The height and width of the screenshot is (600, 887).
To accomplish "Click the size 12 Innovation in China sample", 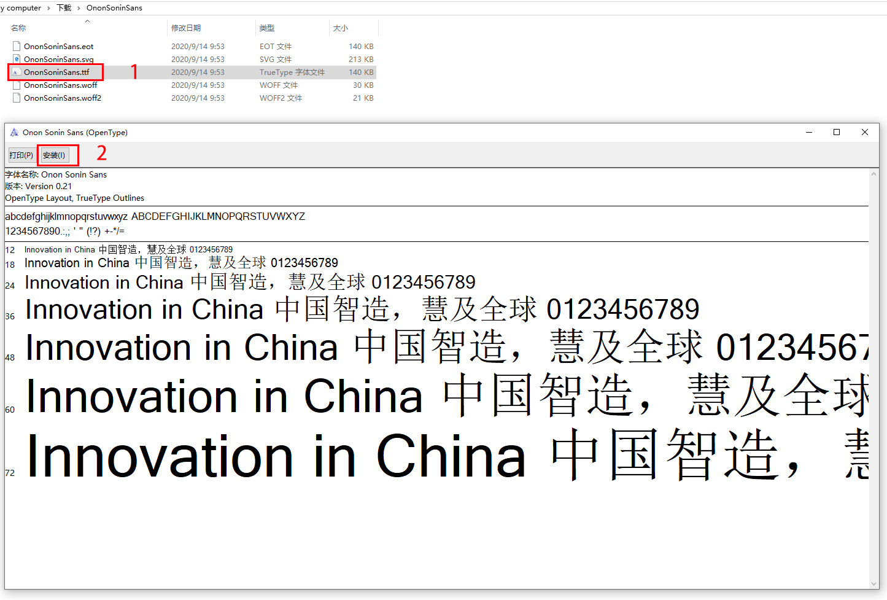I will pyautogui.click(x=128, y=249).
